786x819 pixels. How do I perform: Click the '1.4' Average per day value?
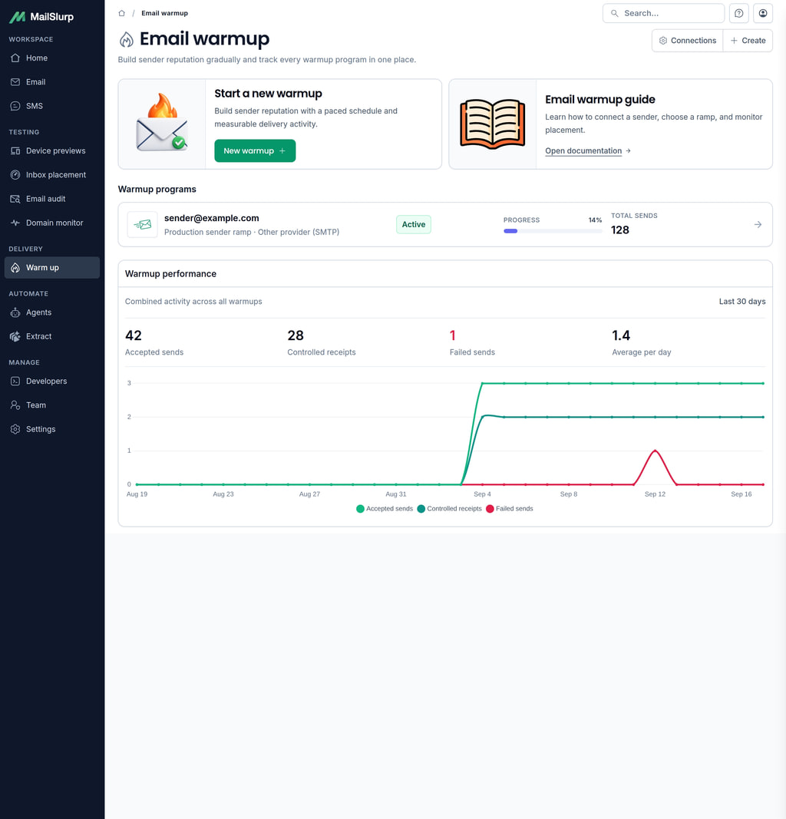tap(621, 335)
